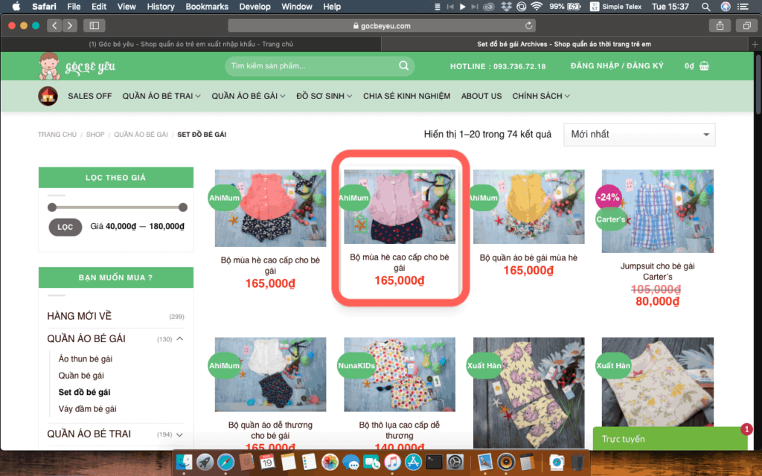Screen dimensions: 762x476
Task: Select the red house home icon in navigation
Action: (48, 95)
